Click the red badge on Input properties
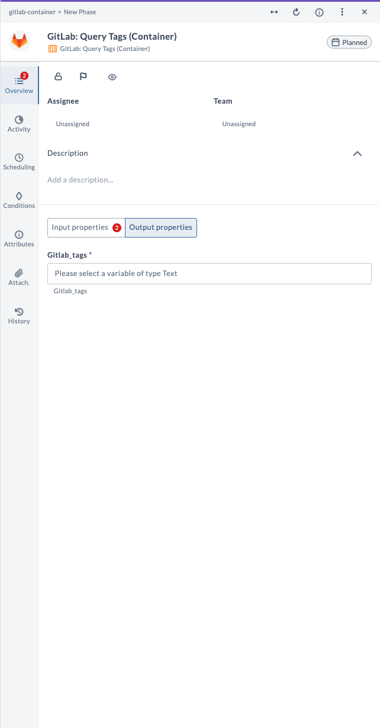Image resolution: width=380 pixels, height=728 pixels. [117, 227]
